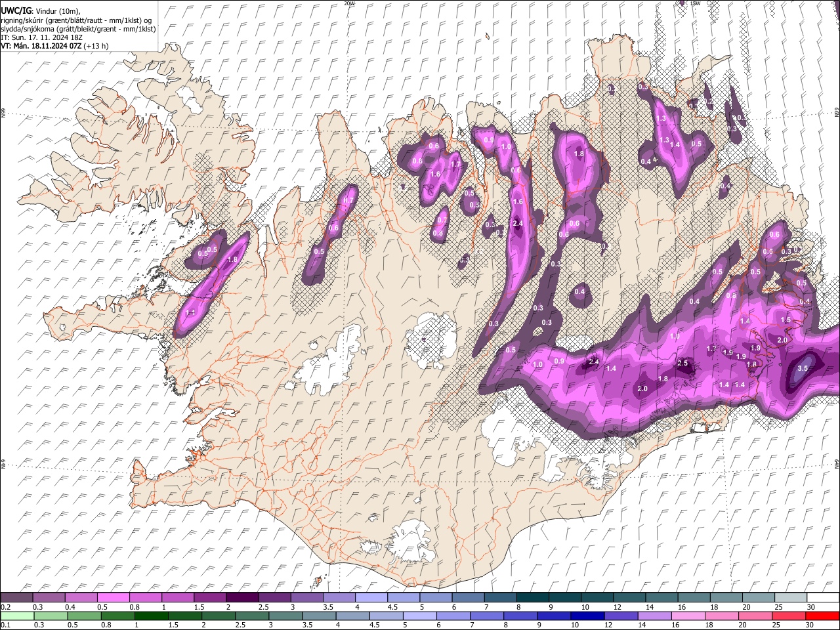Screen dimensions: 840x630
Task: Pick the gray-teal 16–18 swatch in the purple legend row
Action: [694, 598]
